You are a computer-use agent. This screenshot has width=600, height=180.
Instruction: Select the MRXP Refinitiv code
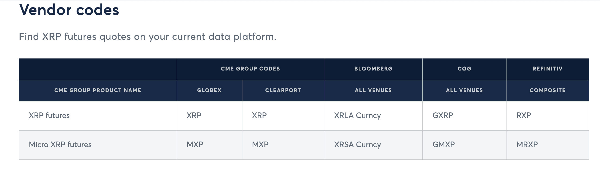[527, 144]
